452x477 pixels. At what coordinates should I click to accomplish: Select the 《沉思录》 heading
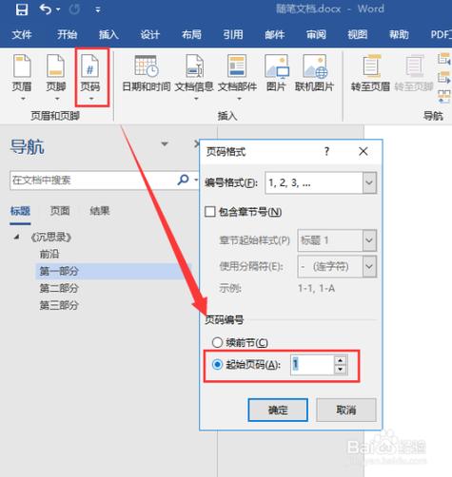[x=51, y=237]
